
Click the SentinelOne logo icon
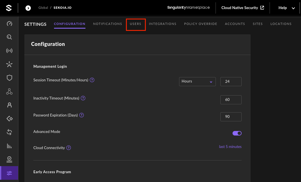click(9, 8)
